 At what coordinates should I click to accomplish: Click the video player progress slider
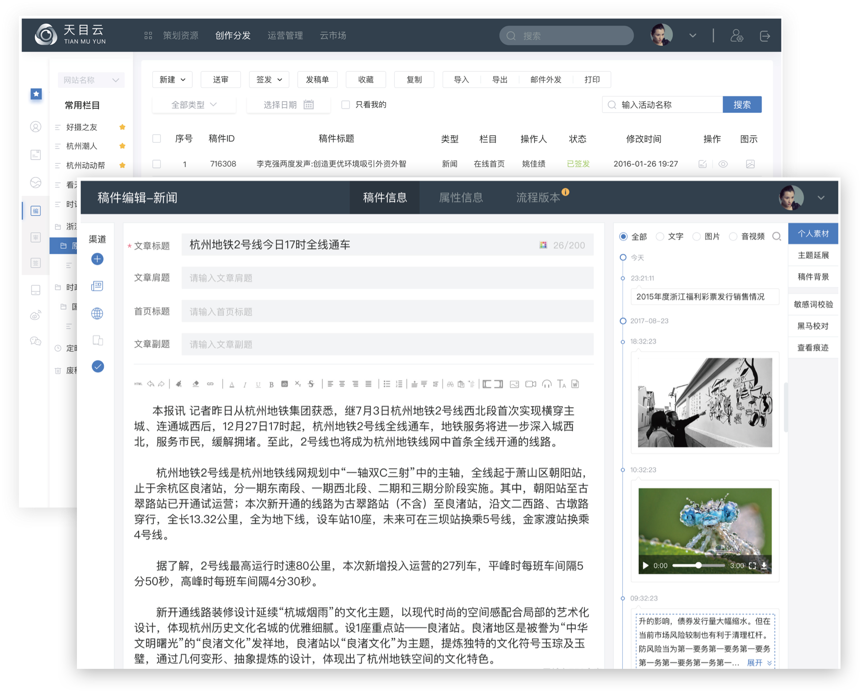tap(698, 566)
